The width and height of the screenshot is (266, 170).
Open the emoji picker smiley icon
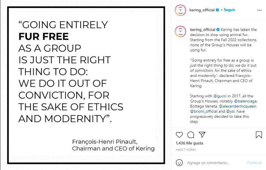(179, 163)
